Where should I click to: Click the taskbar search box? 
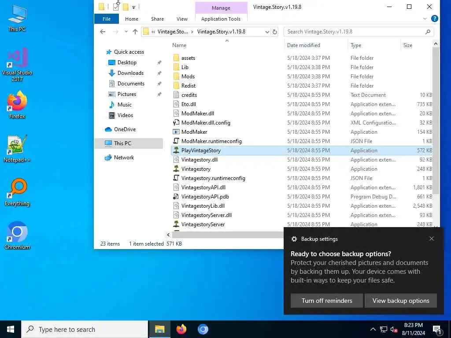[x=85, y=329]
